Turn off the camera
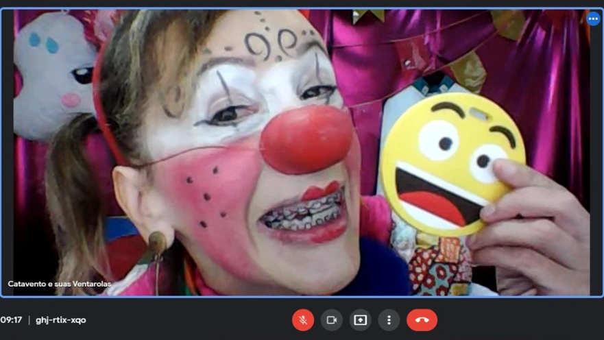Viewport: 604px width, 340px height. pyautogui.click(x=332, y=320)
